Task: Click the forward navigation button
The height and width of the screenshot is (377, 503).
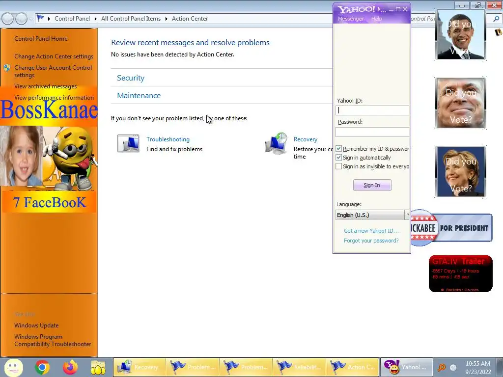Action: [21, 19]
